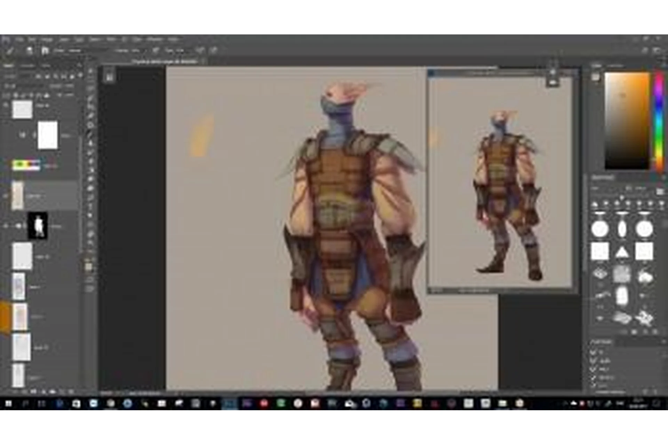
Task: Select the black silhouette layer mask thumbnail
Action: [x=38, y=226]
